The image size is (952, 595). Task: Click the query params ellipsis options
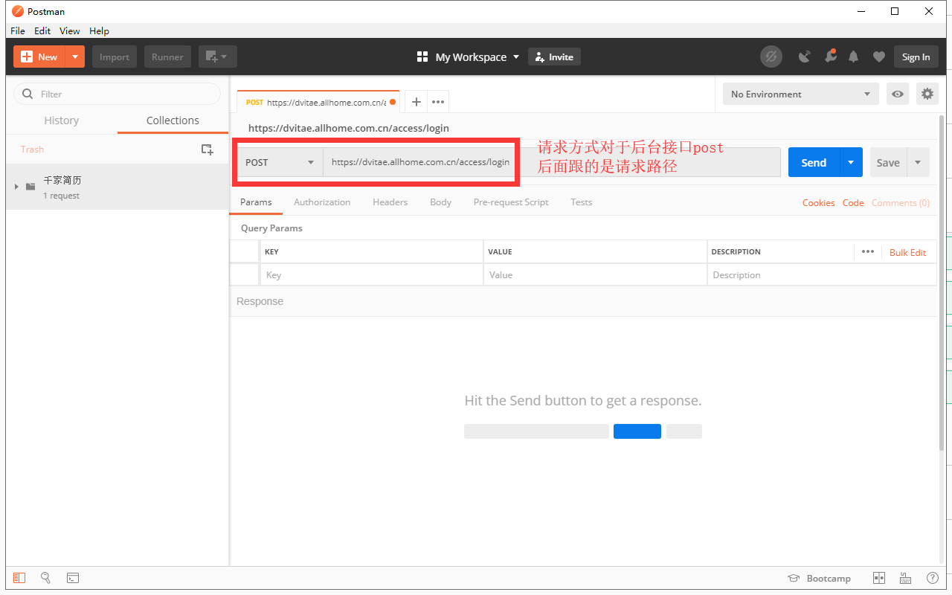868,251
